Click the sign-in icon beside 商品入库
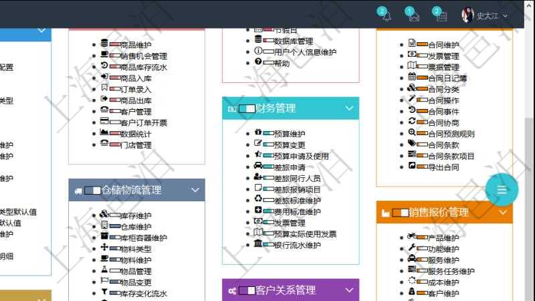 (x=104, y=76)
